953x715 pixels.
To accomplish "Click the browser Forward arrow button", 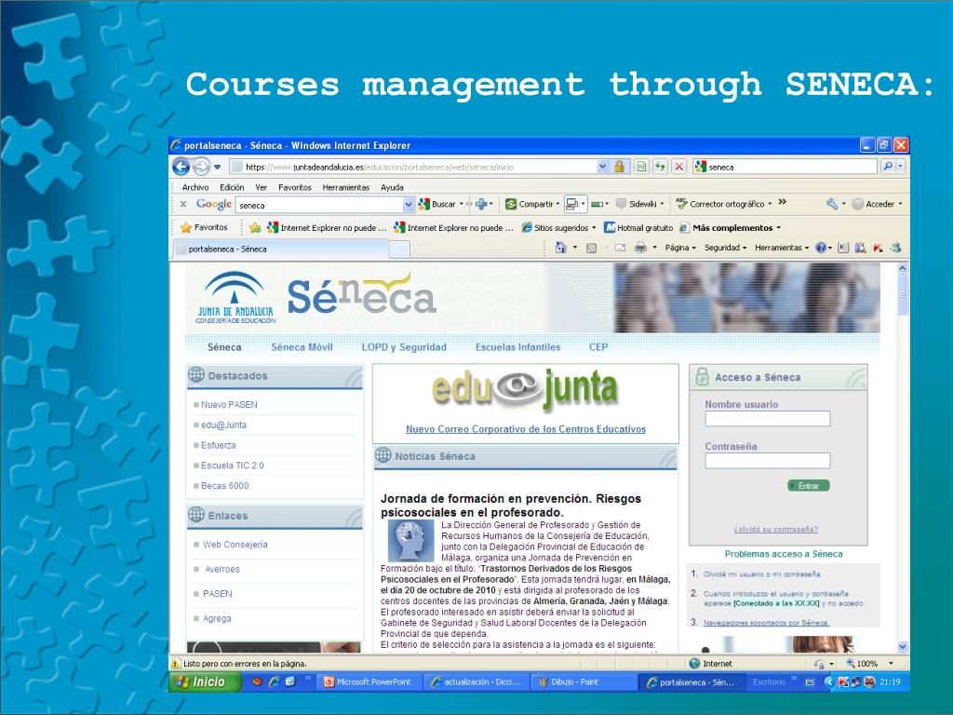I will click(201, 166).
